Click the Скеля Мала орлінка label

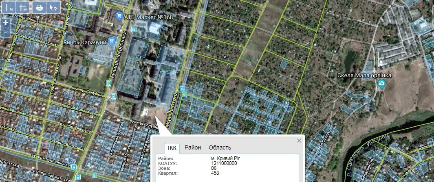364,76
